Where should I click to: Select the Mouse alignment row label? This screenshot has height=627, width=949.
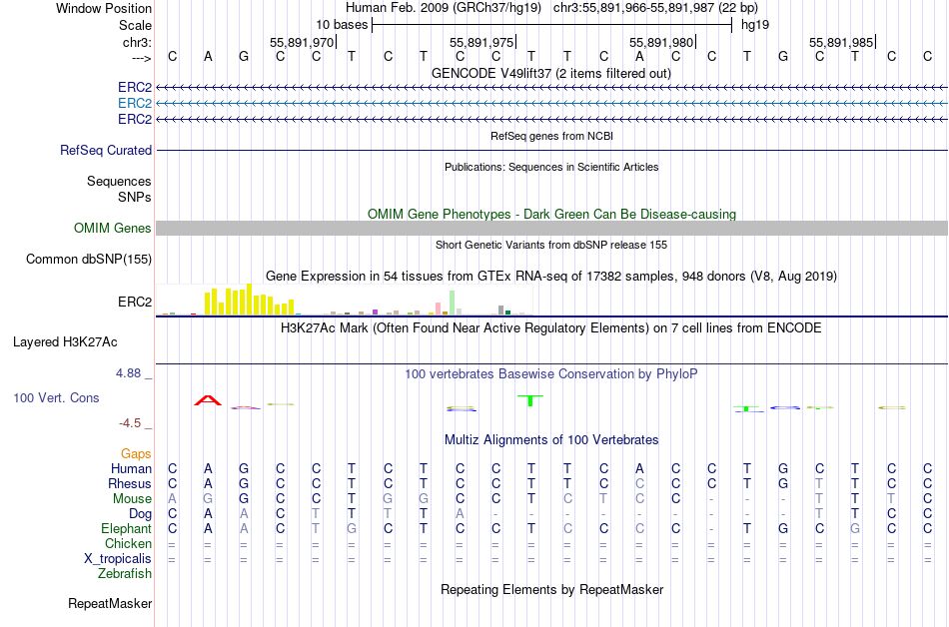132,499
